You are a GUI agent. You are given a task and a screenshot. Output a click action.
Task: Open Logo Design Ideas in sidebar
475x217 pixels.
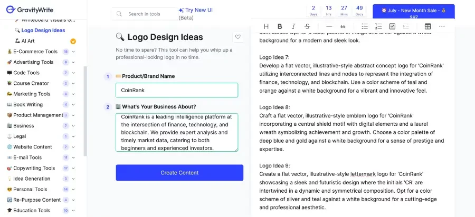point(40,30)
